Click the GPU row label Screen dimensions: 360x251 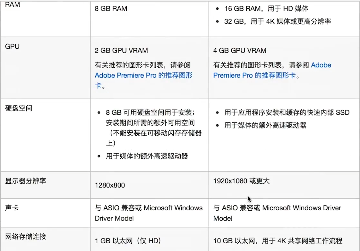(x=13, y=46)
